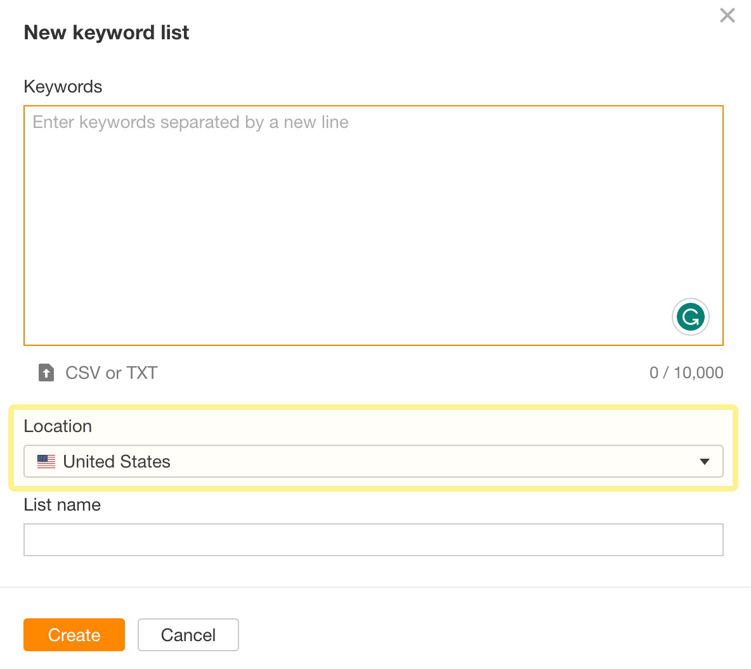Click the Grammarly icon in the keywords box
This screenshot has width=751, height=669.
[x=691, y=317]
